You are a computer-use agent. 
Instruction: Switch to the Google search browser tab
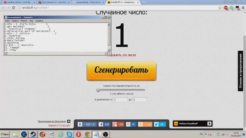88,2
